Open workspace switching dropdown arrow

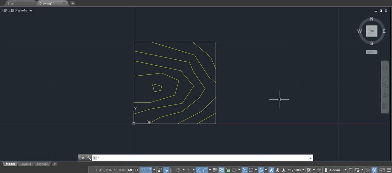point(314,170)
